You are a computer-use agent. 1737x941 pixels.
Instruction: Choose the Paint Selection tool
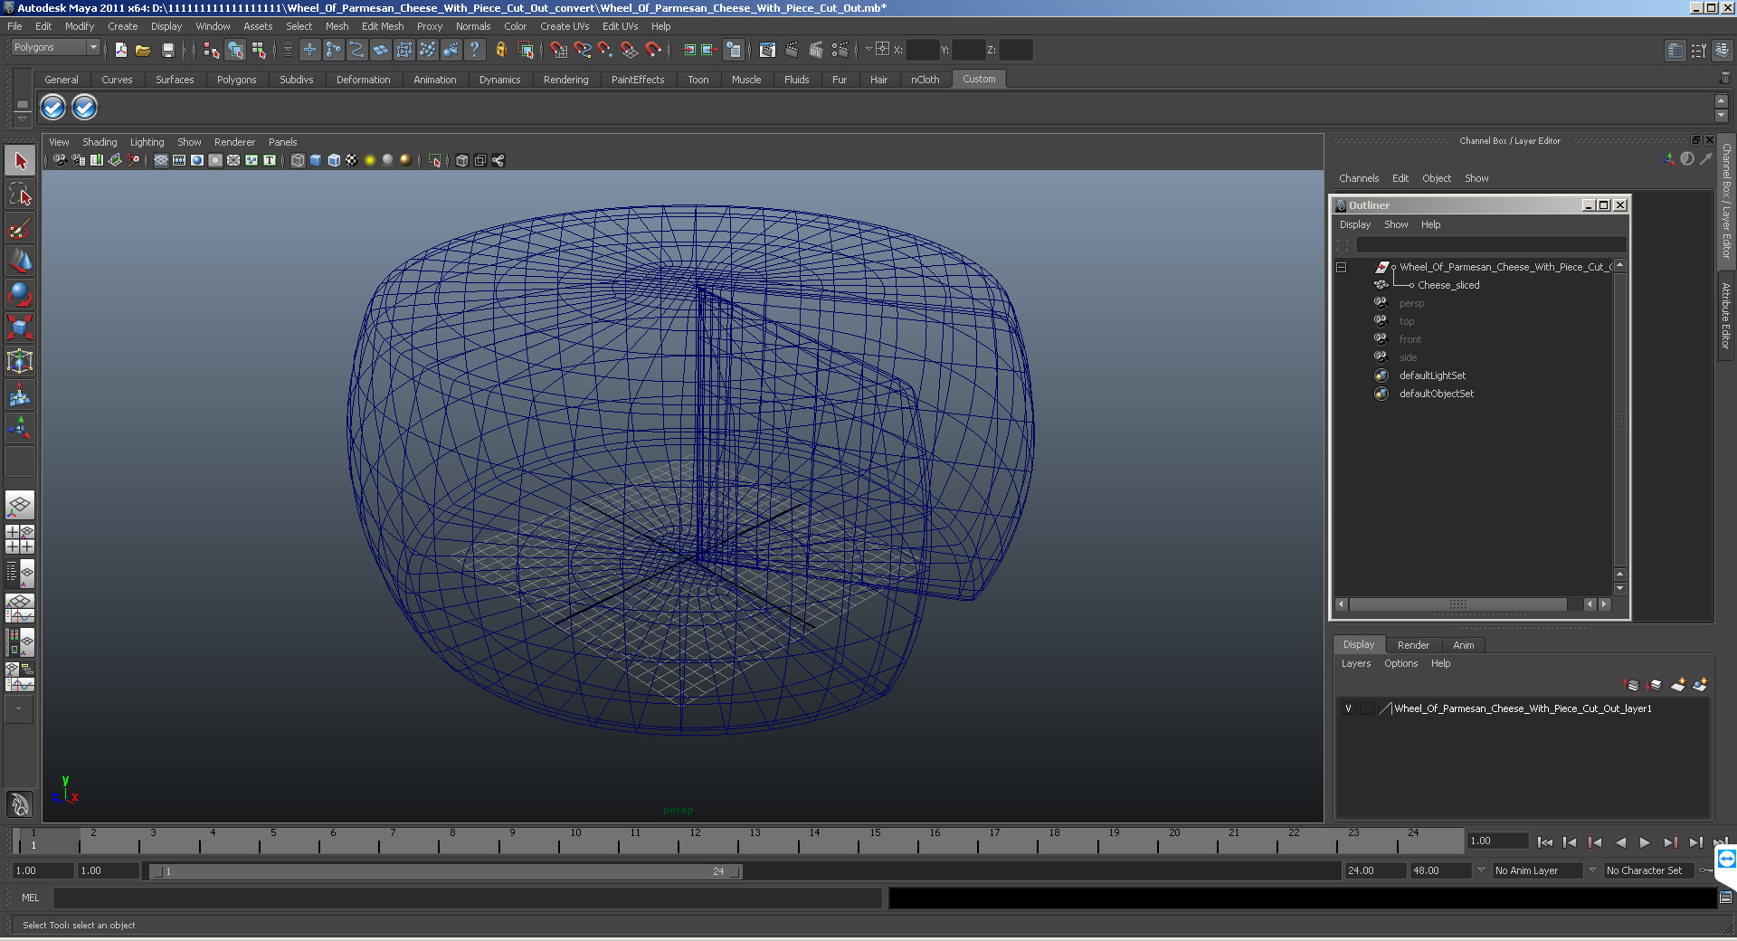point(20,227)
